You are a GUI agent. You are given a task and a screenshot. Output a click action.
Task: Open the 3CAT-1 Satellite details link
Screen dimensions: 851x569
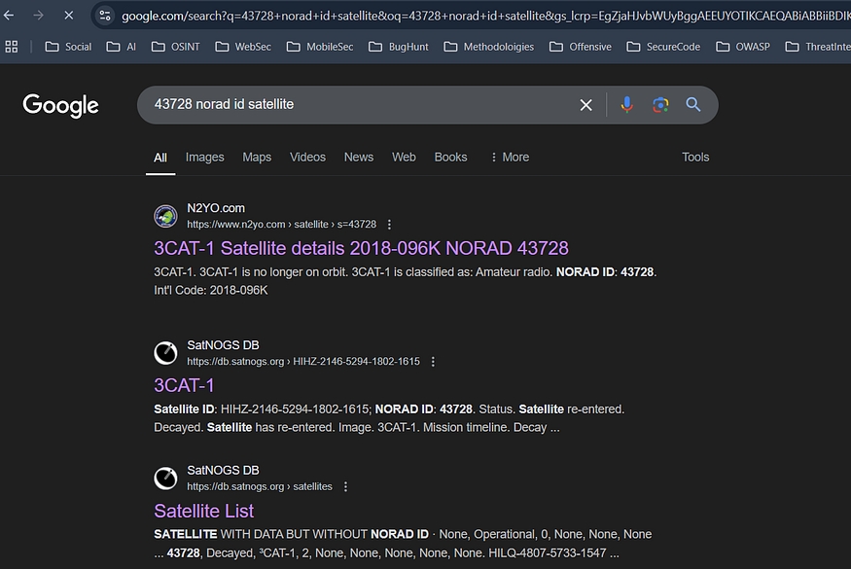(361, 248)
